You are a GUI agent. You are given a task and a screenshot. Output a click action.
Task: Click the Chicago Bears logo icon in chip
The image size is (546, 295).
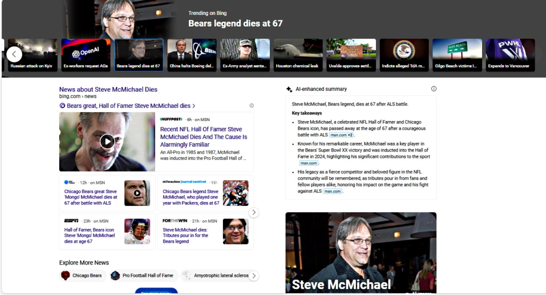(66, 275)
